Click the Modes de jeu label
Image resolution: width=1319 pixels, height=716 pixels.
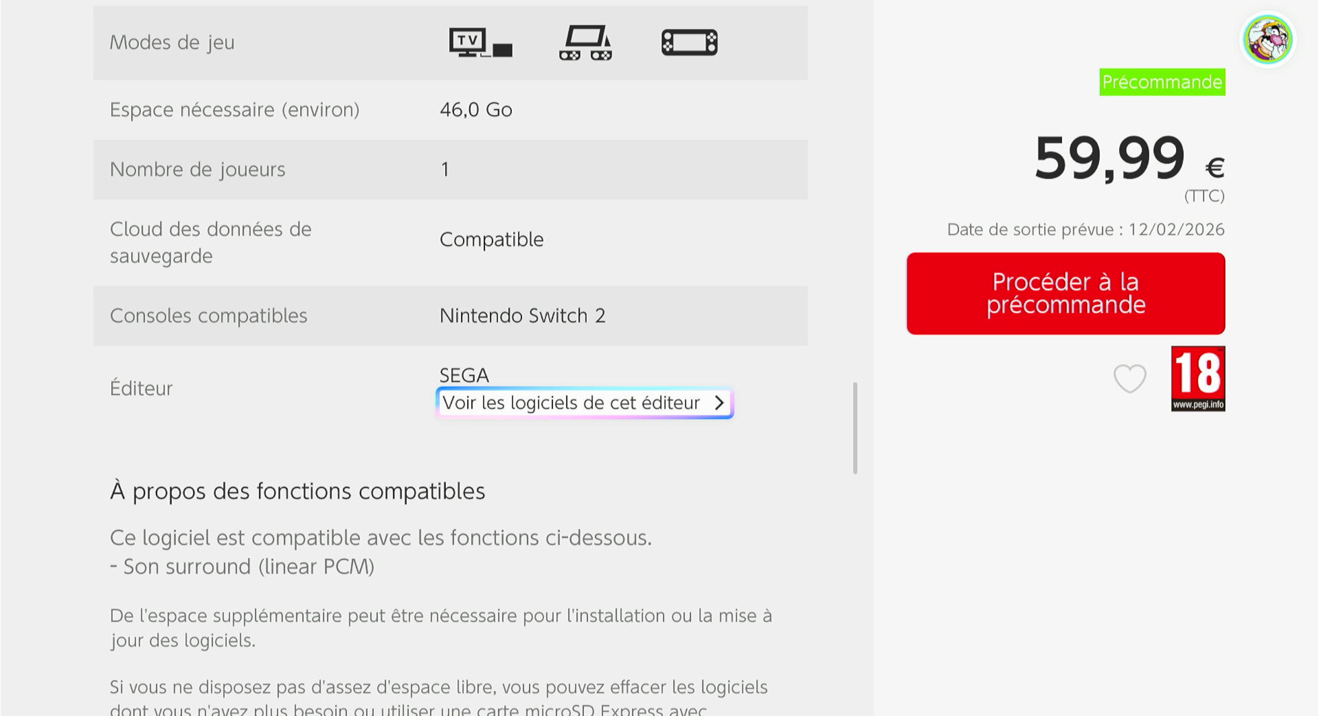[x=172, y=43]
